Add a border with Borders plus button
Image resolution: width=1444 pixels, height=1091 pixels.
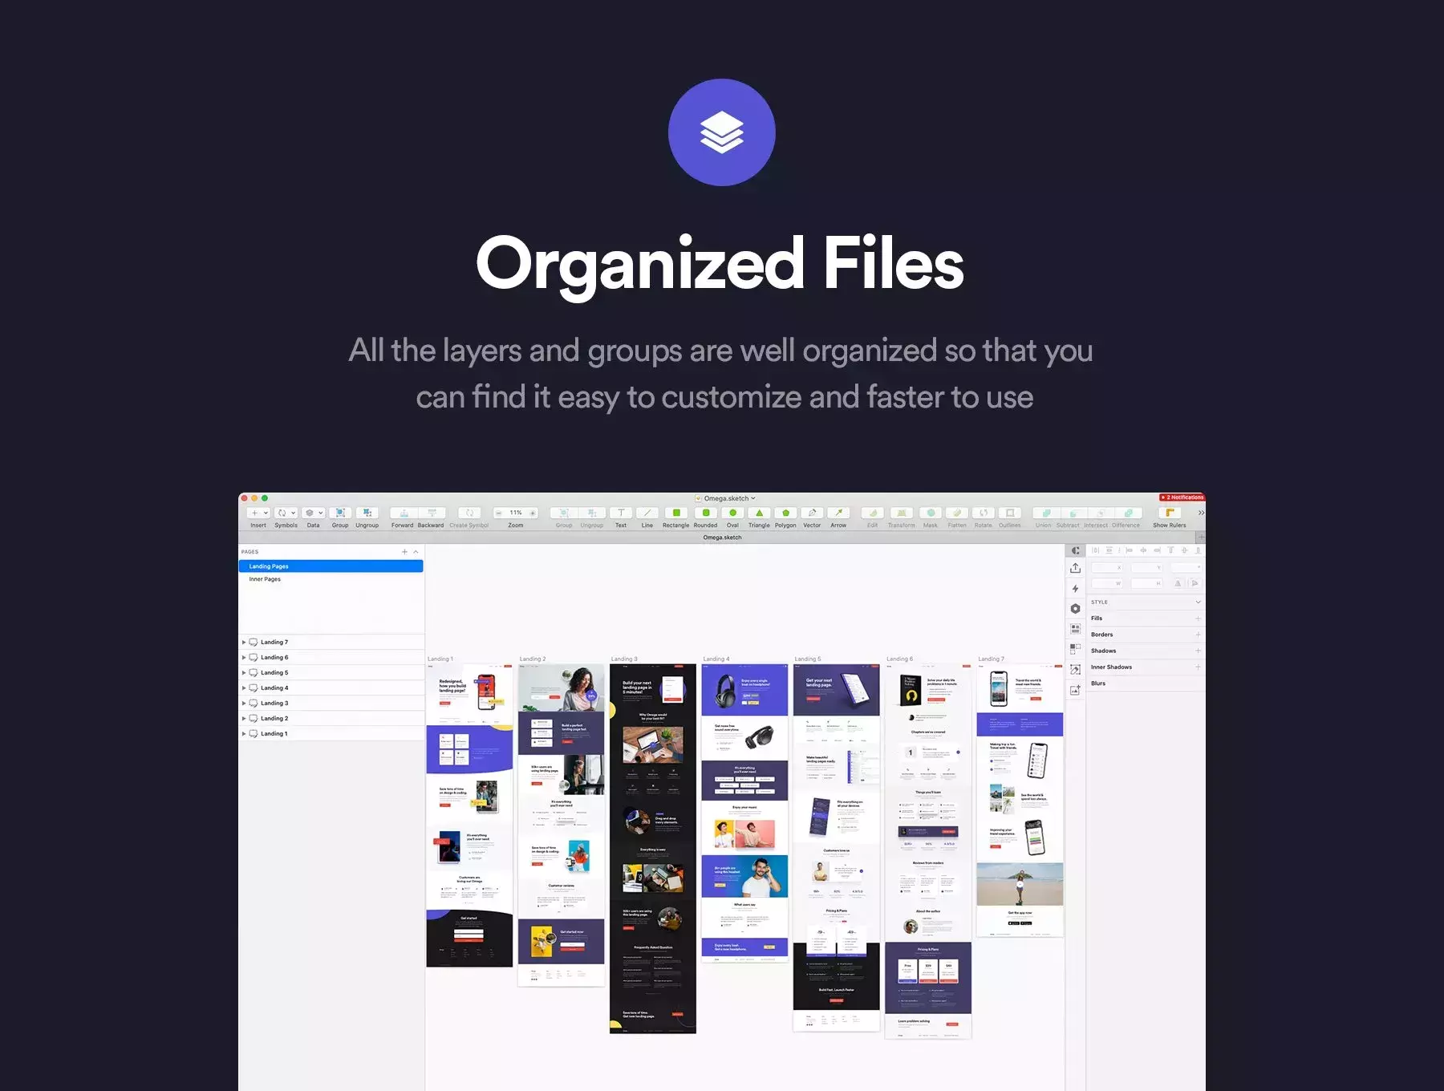[1199, 635]
